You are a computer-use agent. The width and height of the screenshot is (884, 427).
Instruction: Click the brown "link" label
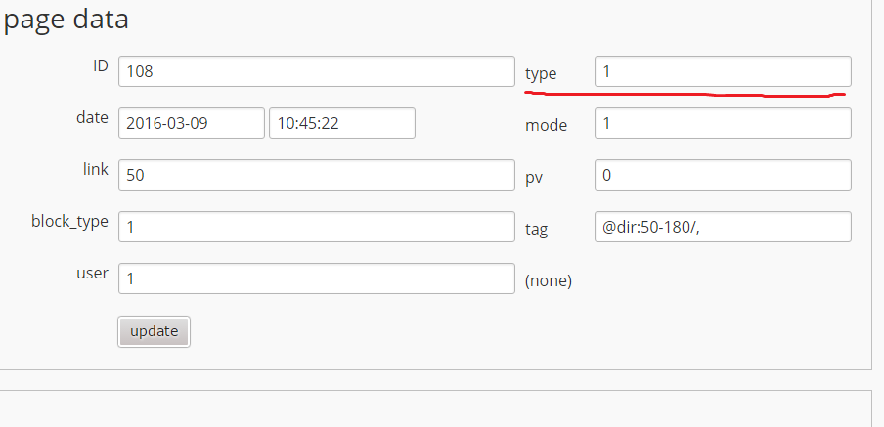[96, 169]
